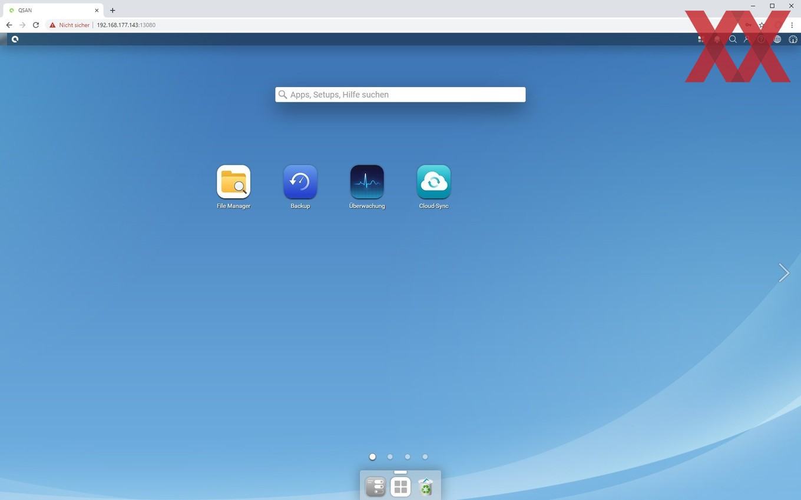Select the first page indicator dot

point(372,456)
